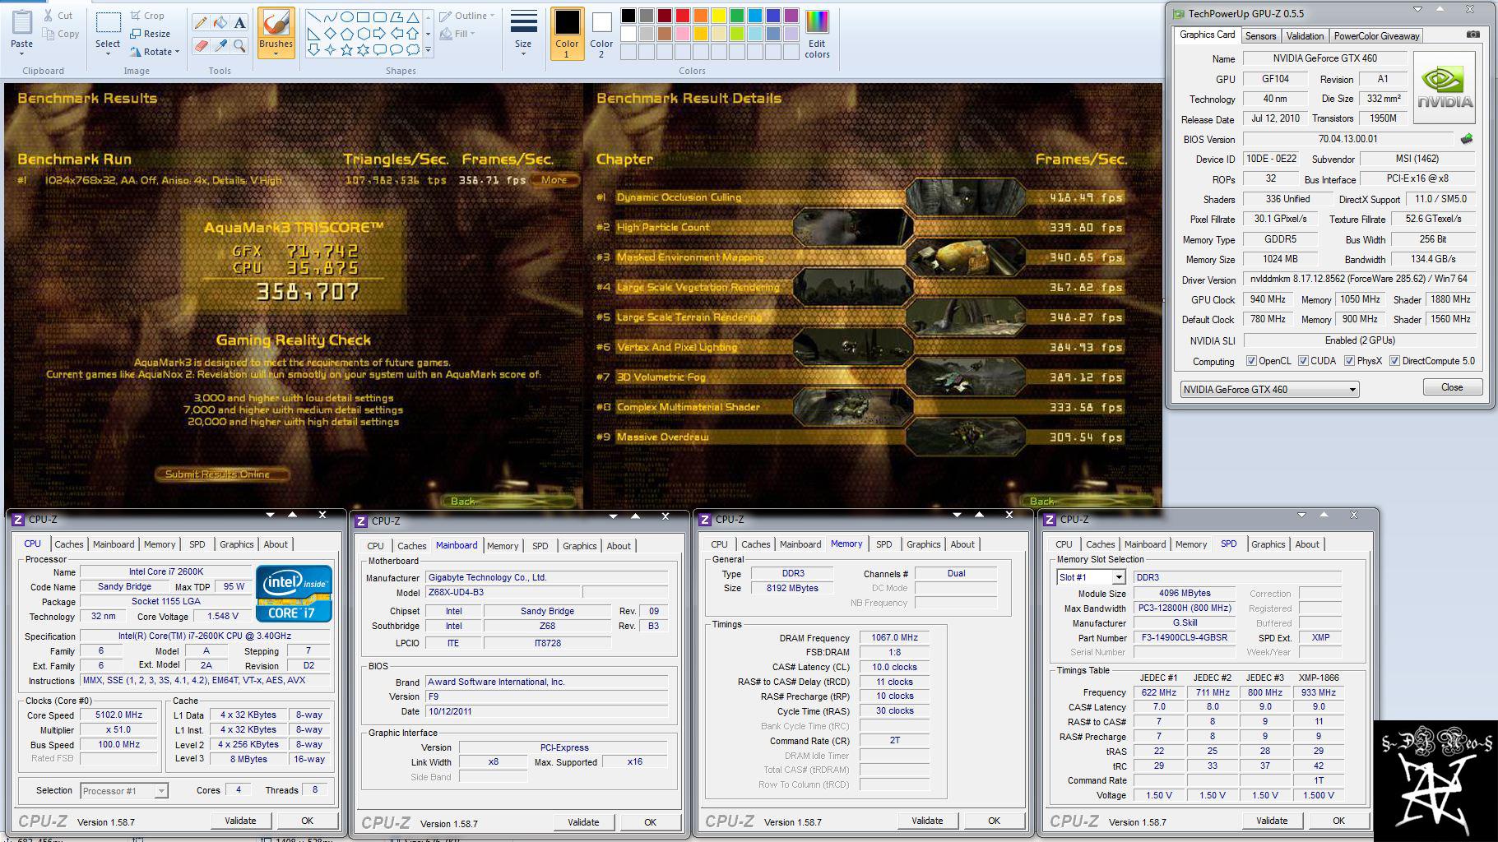This screenshot has width=1498, height=842.
Task: Click the Copy icon in Clipboard group
Action: click(x=49, y=34)
